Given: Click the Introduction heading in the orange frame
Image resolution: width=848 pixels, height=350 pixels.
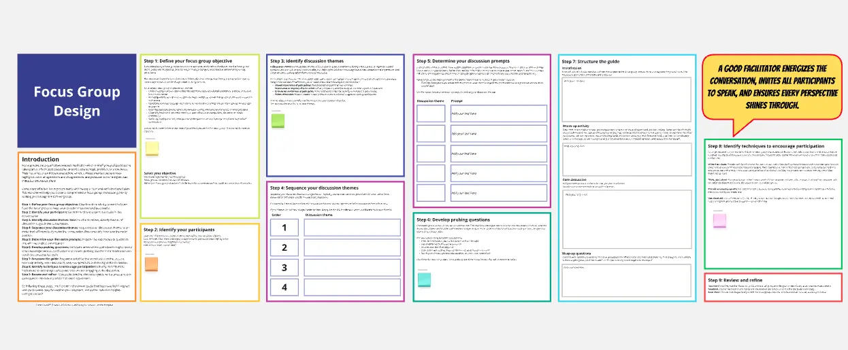Looking at the screenshot, I should [x=41, y=159].
